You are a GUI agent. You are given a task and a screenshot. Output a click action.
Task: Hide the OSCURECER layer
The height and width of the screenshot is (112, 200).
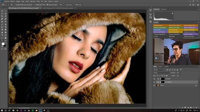pos(154,82)
